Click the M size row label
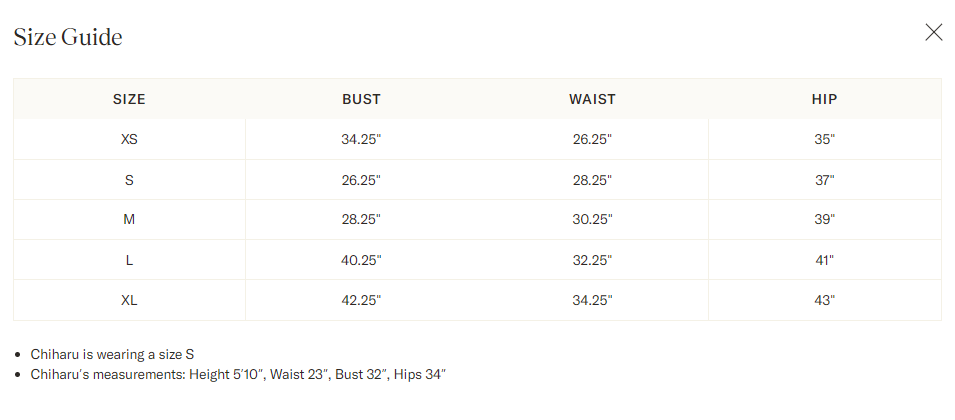The width and height of the screenshot is (955, 420). point(129,220)
